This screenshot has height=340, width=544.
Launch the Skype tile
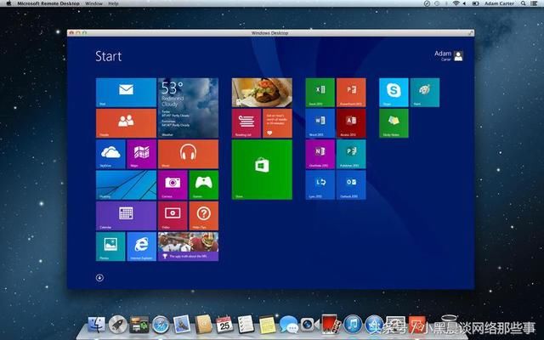[394, 92]
